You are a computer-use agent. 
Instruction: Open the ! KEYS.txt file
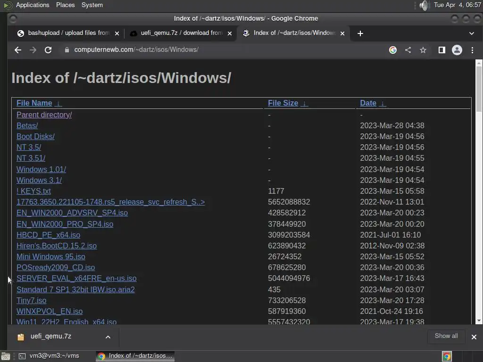point(33,191)
